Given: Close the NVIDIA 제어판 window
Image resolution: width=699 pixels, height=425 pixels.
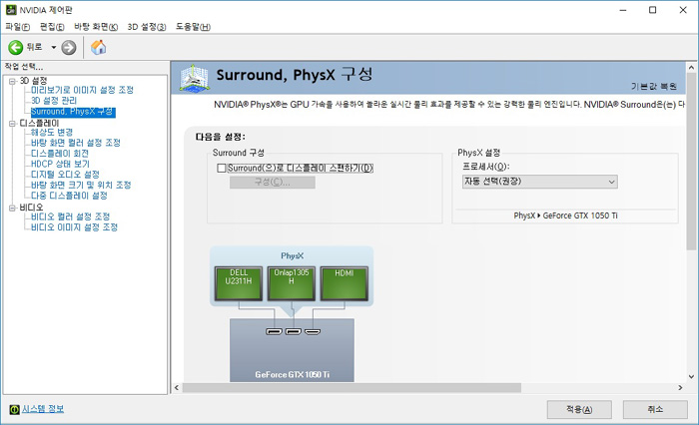Looking at the screenshot, I should [683, 10].
